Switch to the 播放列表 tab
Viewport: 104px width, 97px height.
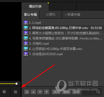pos(35,7)
